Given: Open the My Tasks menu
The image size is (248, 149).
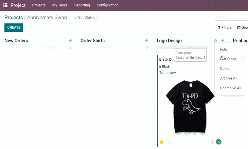Looking at the screenshot, I should [x=60, y=5].
